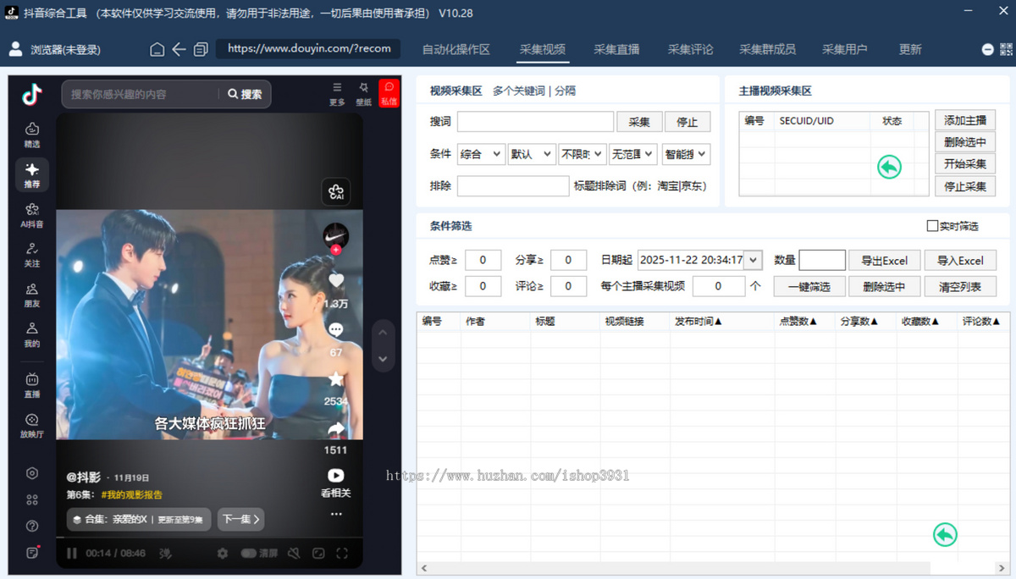Switch to 采集用户 tab
Image resolution: width=1016 pixels, height=579 pixels.
tap(845, 49)
